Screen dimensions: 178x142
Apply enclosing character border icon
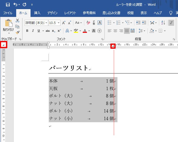point(100,23)
